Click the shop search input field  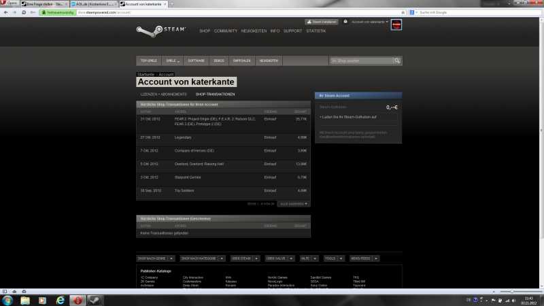(361, 61)
